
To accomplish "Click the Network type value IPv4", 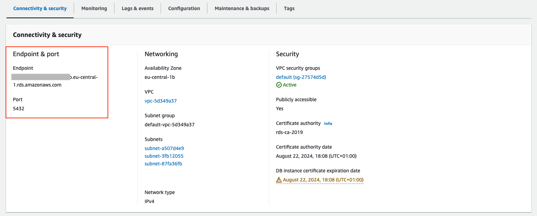I will 149,201.
